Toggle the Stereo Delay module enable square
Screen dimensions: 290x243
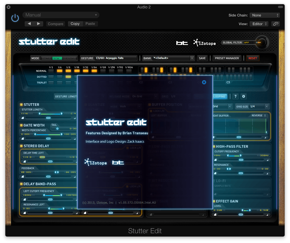21,146
